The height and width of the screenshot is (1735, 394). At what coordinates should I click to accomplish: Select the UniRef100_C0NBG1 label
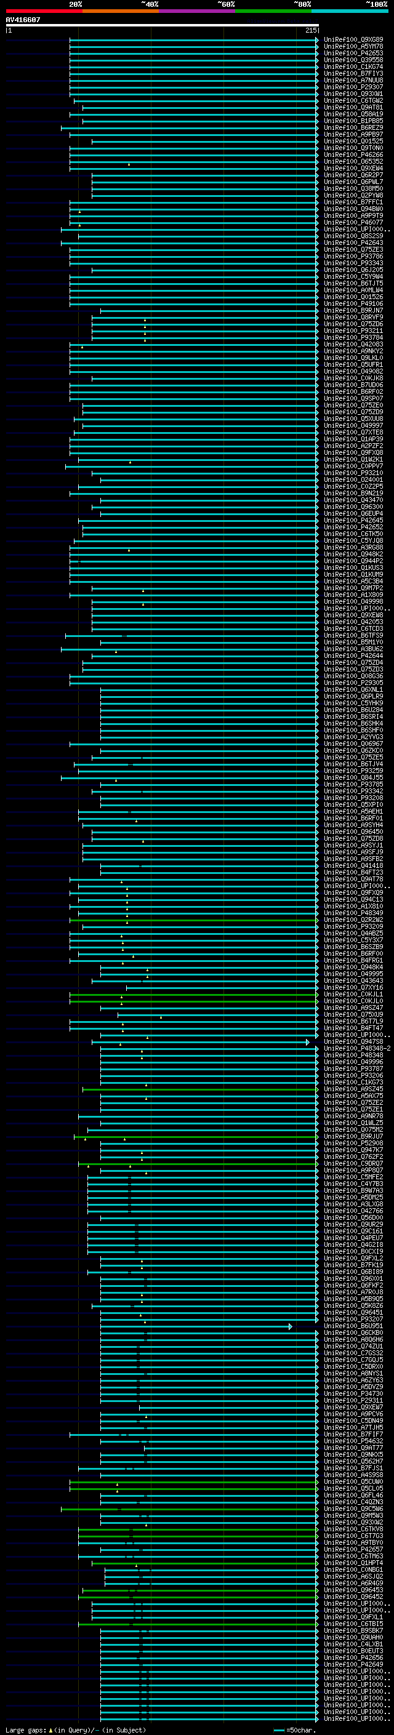click(x=353, y=1569)
